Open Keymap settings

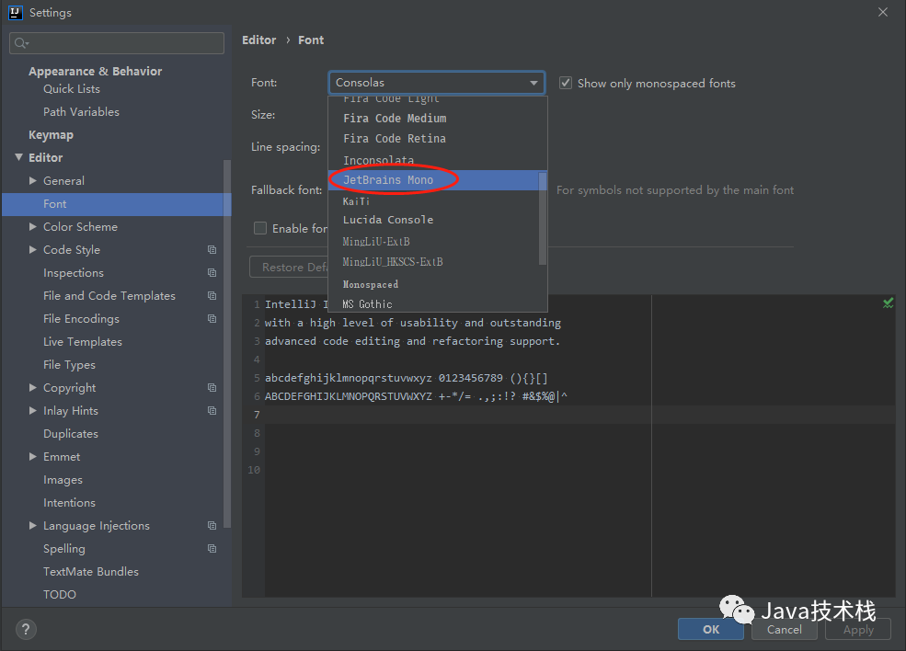click(x=51, y=135)
